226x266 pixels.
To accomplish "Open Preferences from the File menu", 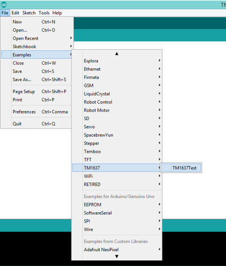I will 36,112.
